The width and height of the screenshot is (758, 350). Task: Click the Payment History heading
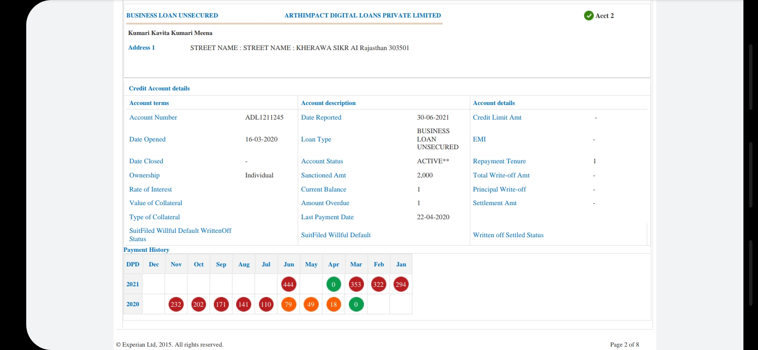click(146, 250)
